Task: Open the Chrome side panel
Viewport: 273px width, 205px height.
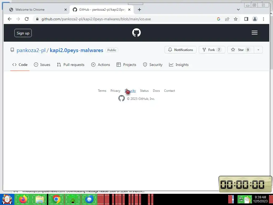Action: pos(246,19)
